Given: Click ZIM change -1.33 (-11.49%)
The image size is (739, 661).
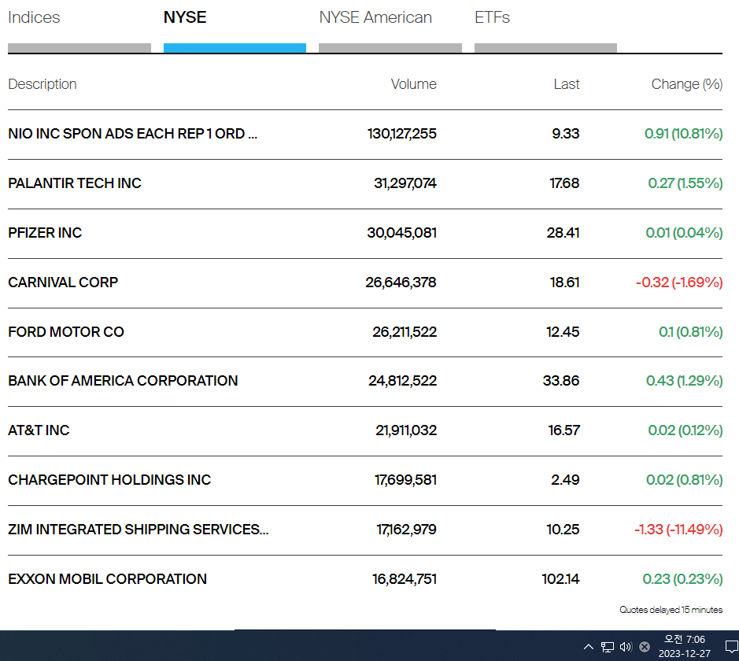Looking at the screenshot, I should [x=678, y=530].
